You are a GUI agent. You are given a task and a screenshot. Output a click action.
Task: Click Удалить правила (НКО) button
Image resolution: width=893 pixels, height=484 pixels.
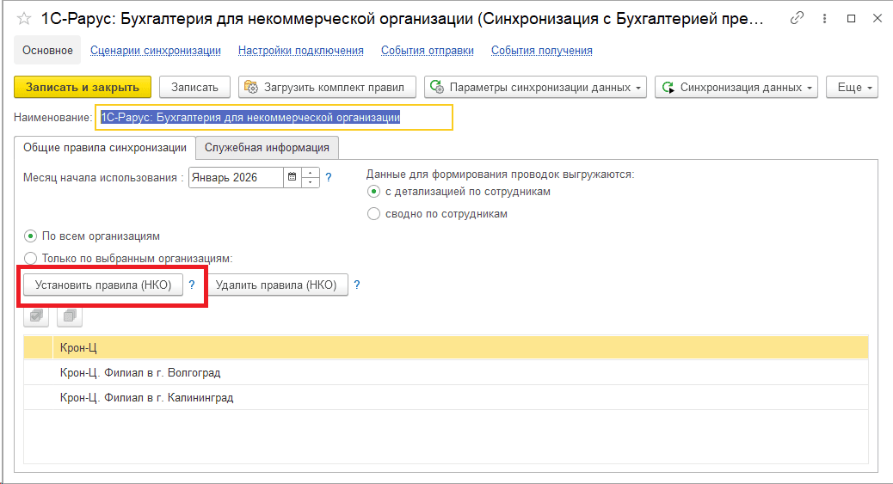pyautogui.click(x=276, y=285)
